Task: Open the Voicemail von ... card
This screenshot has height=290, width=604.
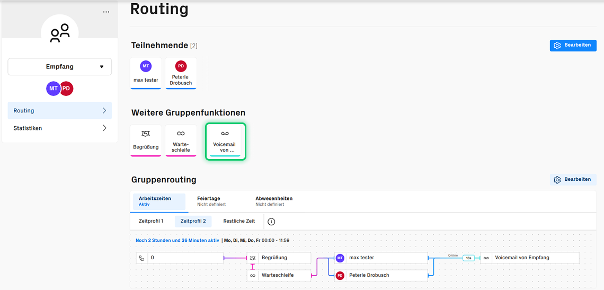Action: coord(225,140)
